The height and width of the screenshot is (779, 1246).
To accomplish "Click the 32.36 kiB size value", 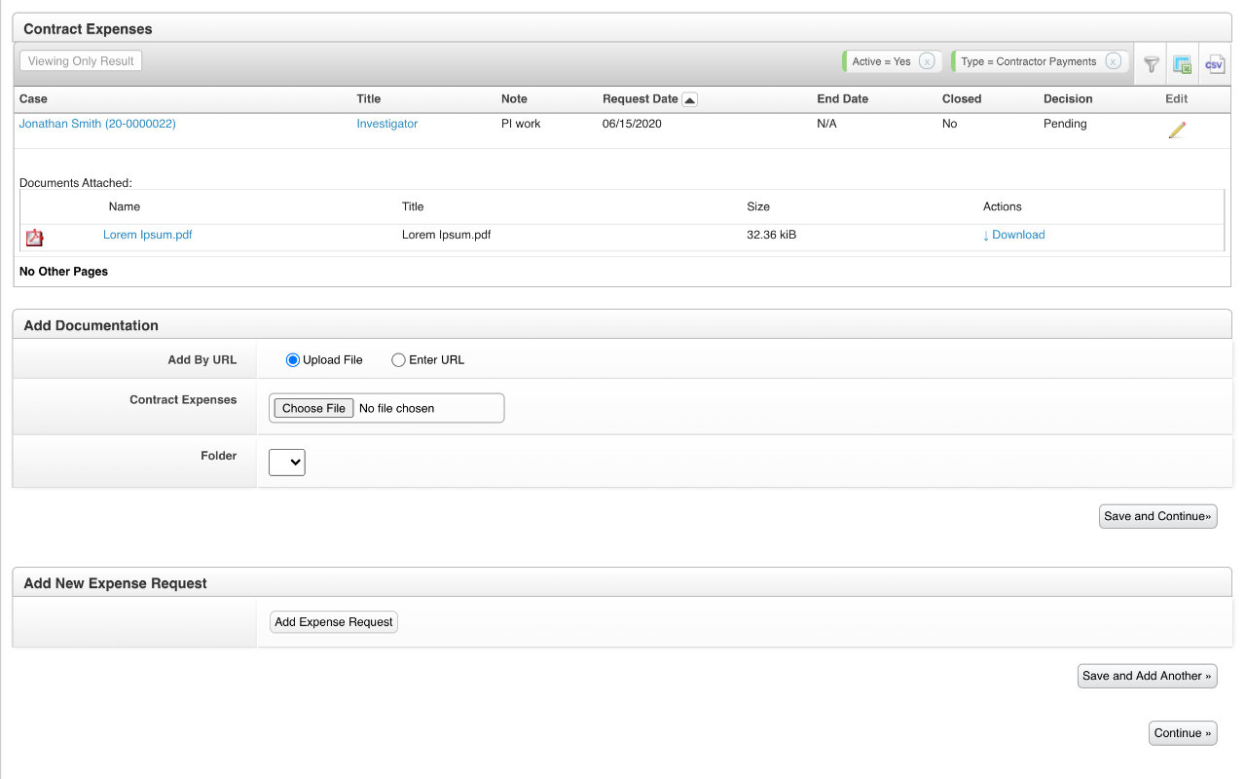I will coord(772,235).
